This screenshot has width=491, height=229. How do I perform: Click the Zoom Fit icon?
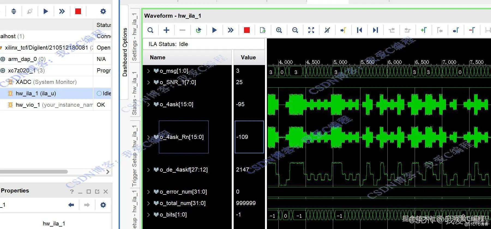point(311,30)
